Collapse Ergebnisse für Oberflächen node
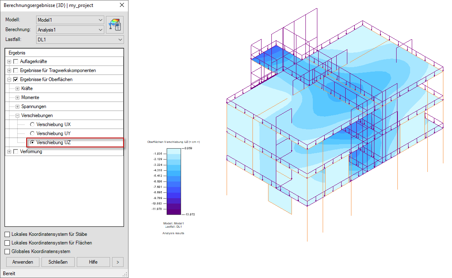 click(x=9, y=79)
